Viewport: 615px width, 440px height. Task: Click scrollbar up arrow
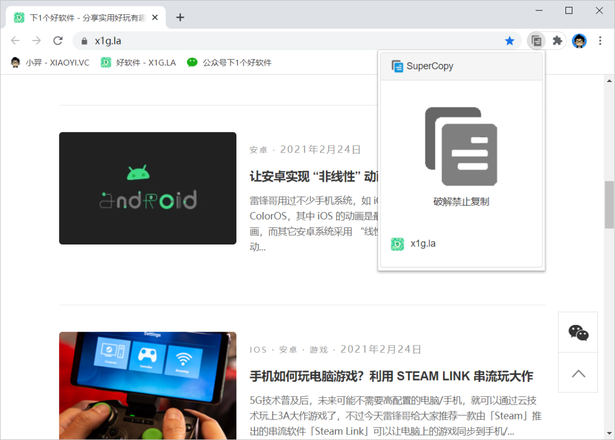(609, 80)
